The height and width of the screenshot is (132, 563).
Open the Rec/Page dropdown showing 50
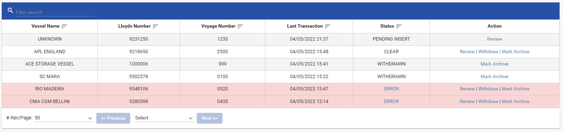tap(64, 118)
